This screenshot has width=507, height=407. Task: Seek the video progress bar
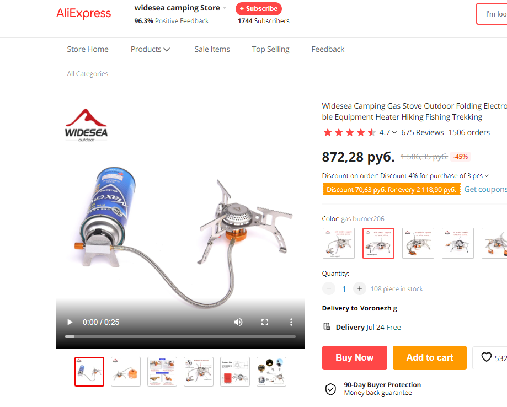(x=180, y=336)
